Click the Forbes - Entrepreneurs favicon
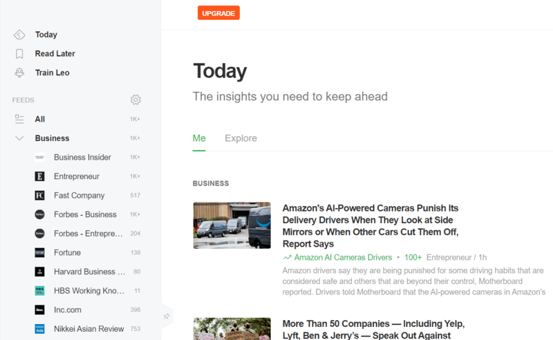Viewport: 553px width, 340px height. (40, 234)
